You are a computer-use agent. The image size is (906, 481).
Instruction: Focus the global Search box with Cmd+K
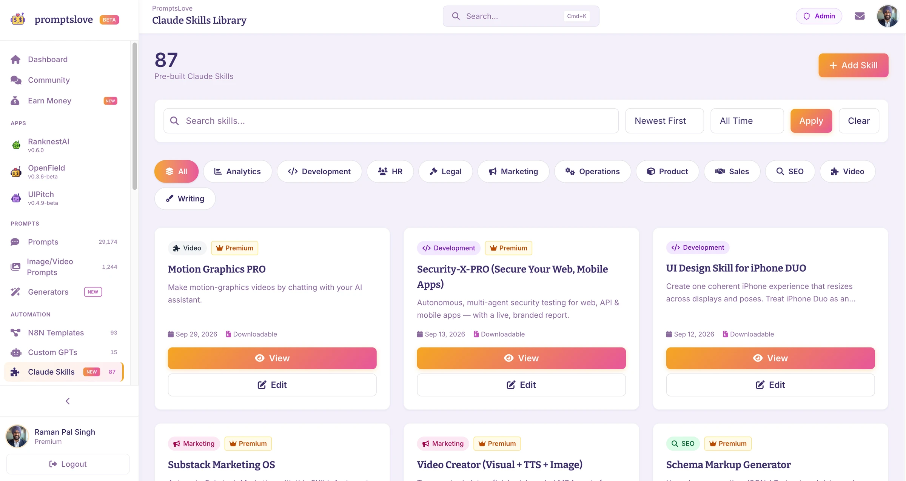(521, 16)
